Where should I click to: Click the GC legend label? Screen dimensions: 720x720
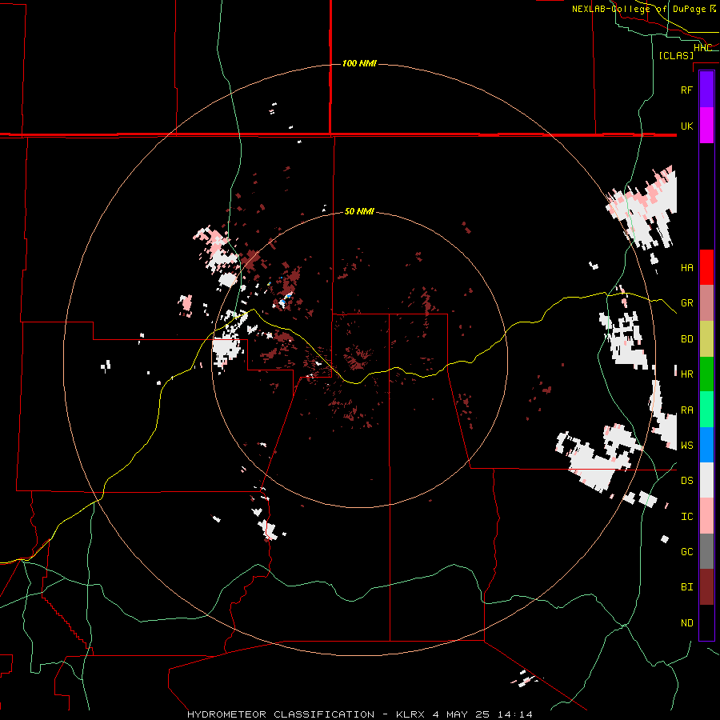[x=686, y=551]
